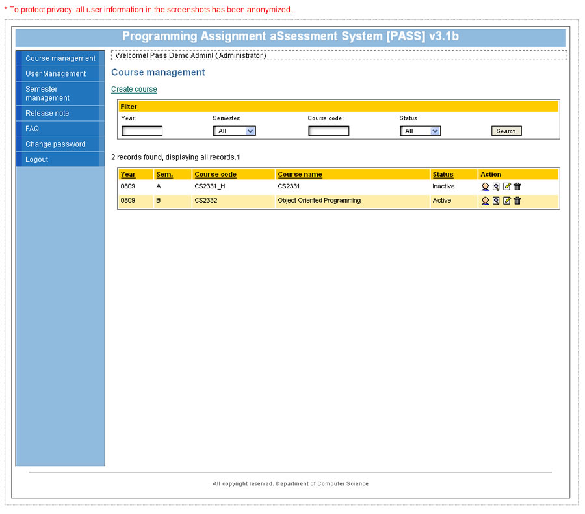
Task: Open the Status filter dropdown
Action: tap(420, 131)
